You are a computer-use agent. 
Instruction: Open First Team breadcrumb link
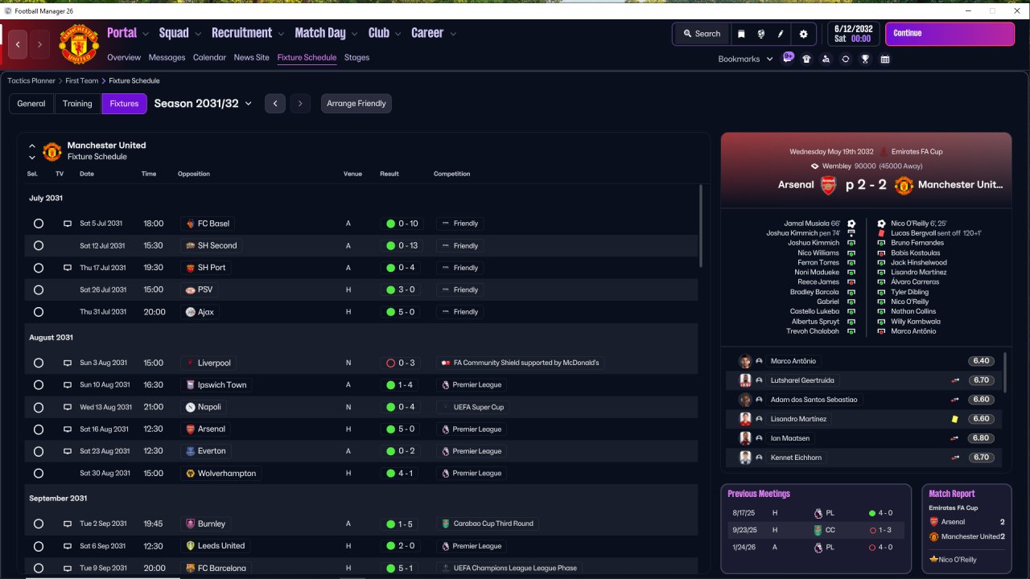pyautogui.click(x=82, y=80)
